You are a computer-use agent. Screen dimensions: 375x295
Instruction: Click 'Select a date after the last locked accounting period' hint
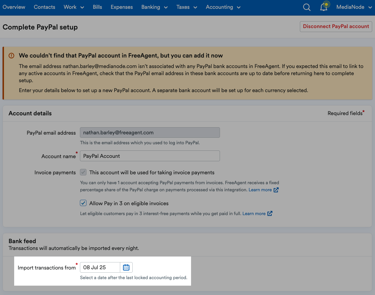(x=134, y=277)
